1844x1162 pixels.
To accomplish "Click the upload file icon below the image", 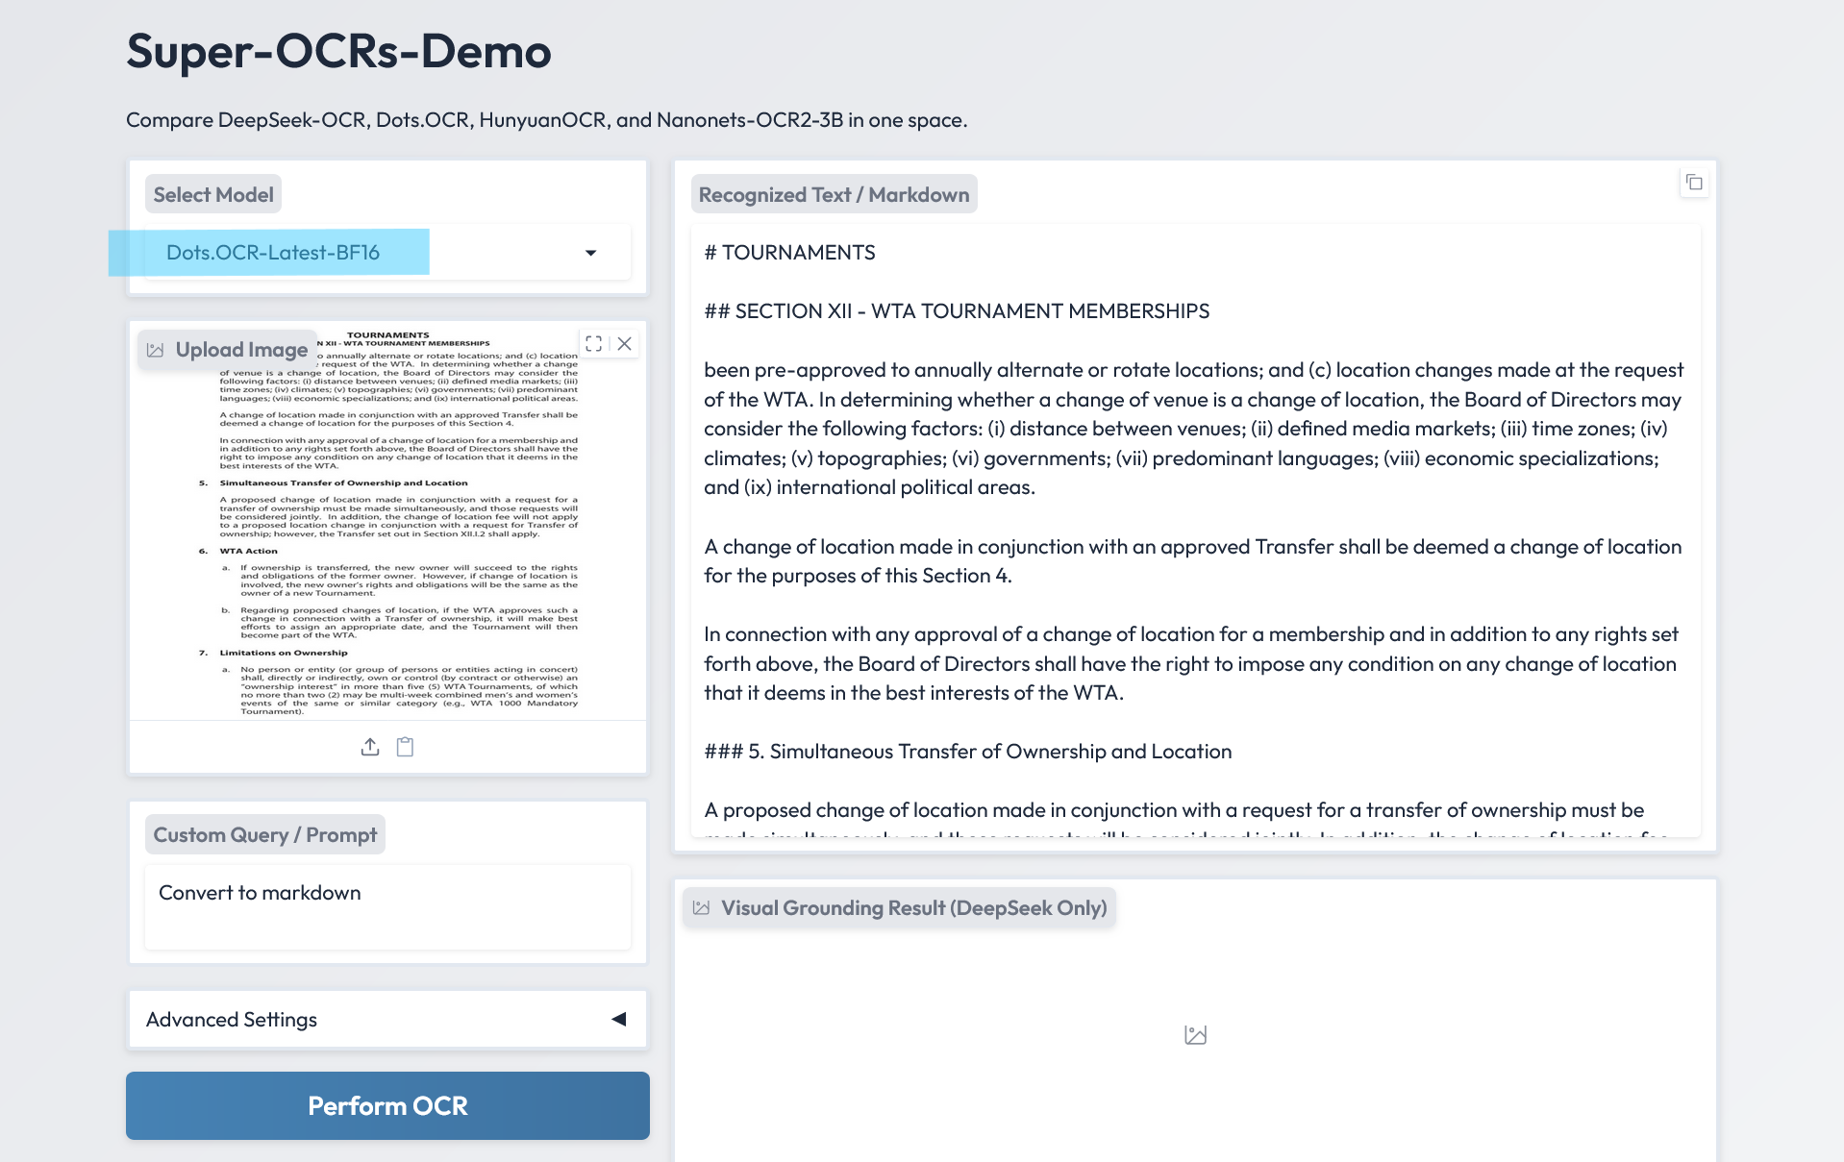I will click(x=370, y=747).
